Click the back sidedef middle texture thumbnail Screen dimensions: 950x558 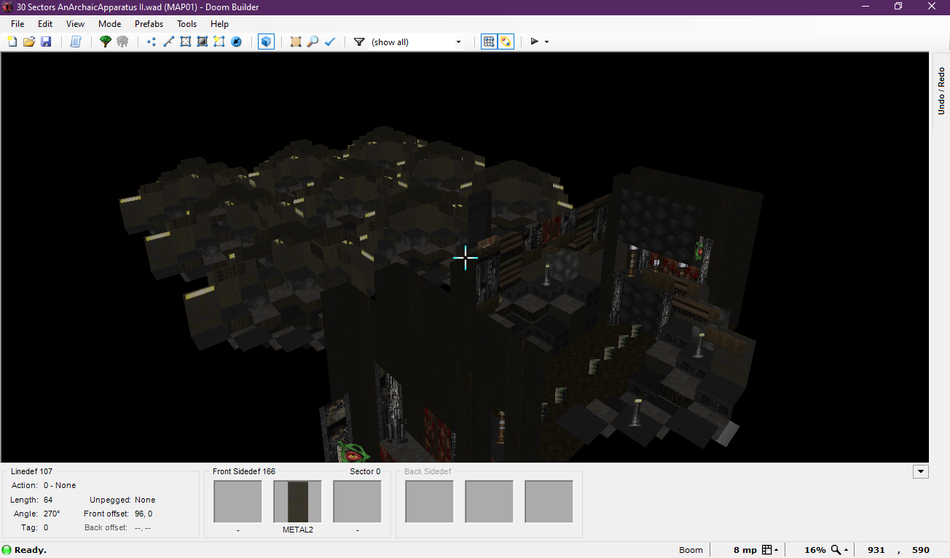point(490,502)
